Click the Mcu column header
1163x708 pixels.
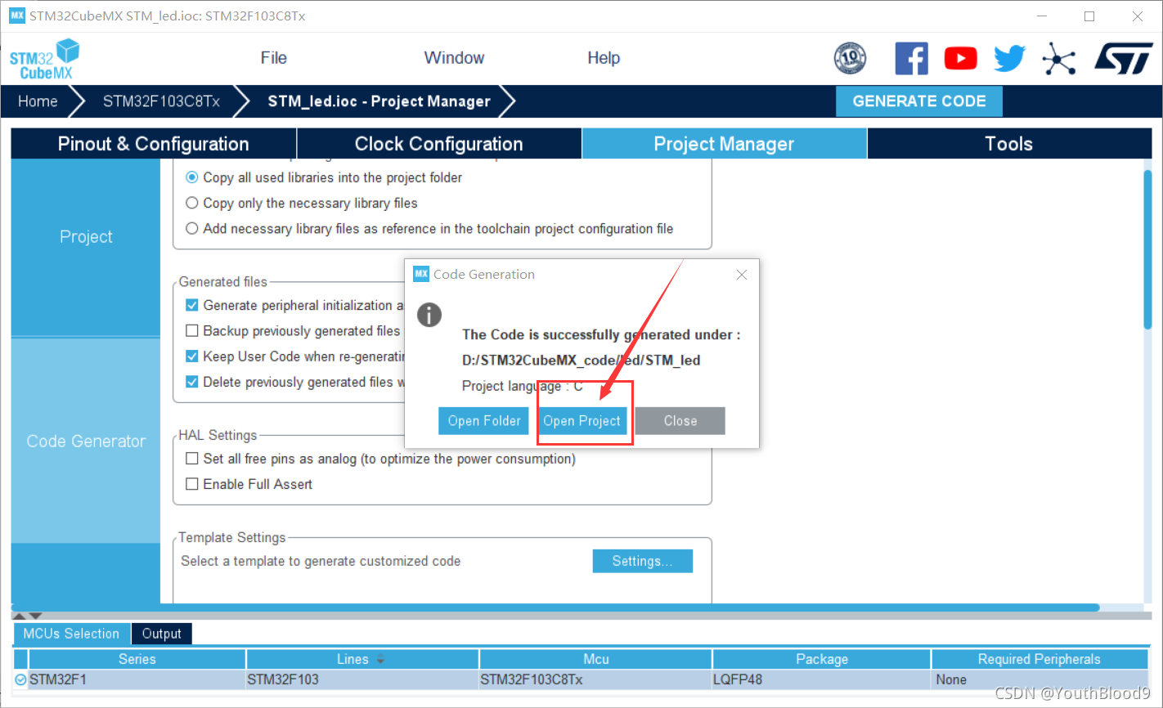pos(596,659)
